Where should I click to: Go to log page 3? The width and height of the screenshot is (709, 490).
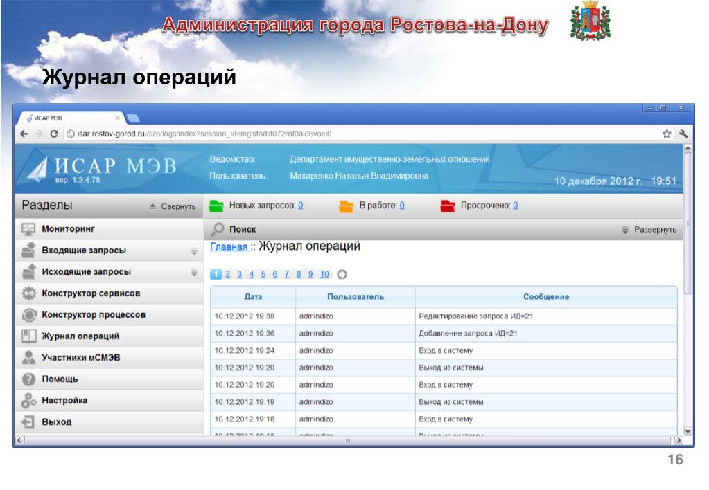pyautogui.click(x=240, y=274)
